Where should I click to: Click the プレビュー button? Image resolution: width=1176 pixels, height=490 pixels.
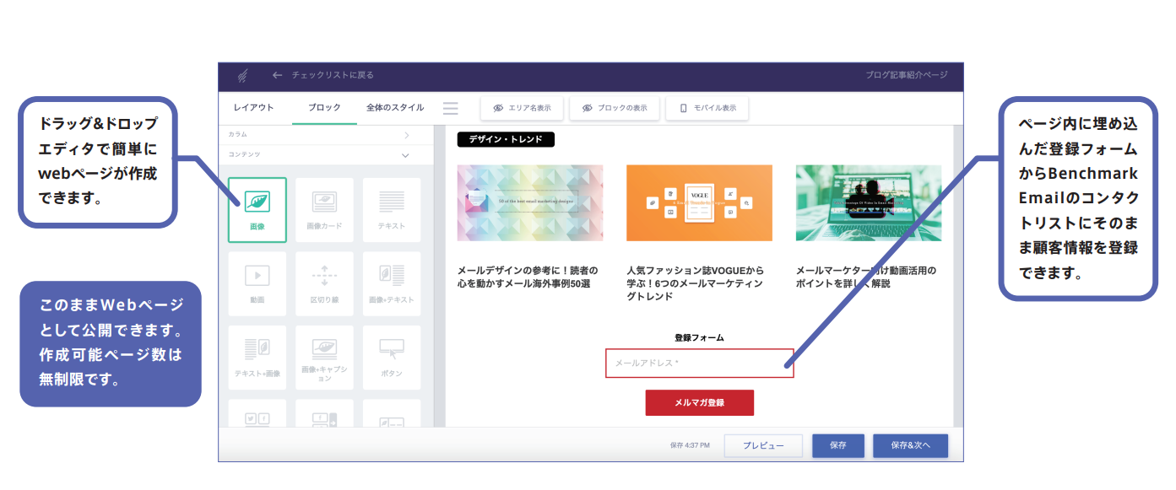pos(762,445)
